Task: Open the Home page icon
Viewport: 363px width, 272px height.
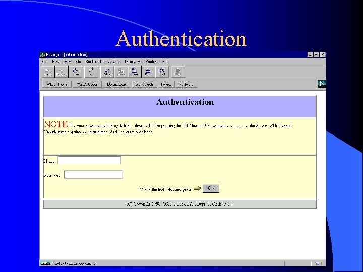Action: tap(75, 72)
